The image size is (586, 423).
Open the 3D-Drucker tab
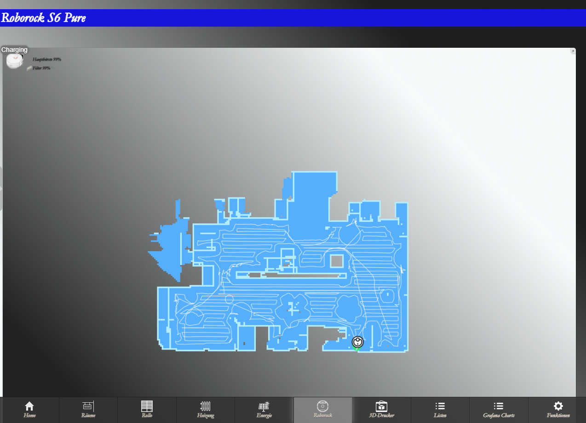(x=381, y=410)
